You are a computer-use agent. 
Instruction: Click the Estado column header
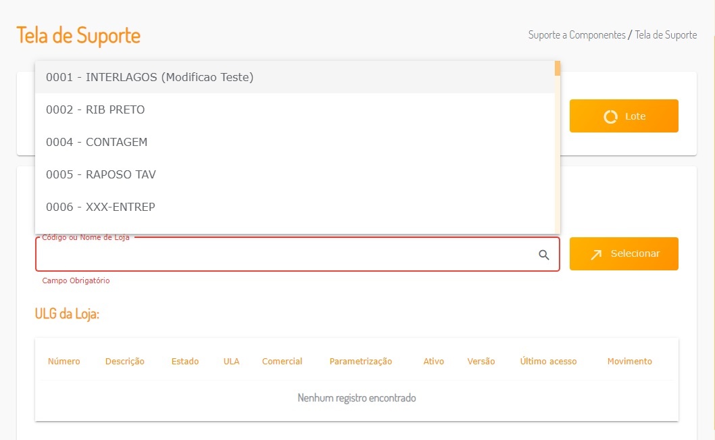[x=185, y=362]
